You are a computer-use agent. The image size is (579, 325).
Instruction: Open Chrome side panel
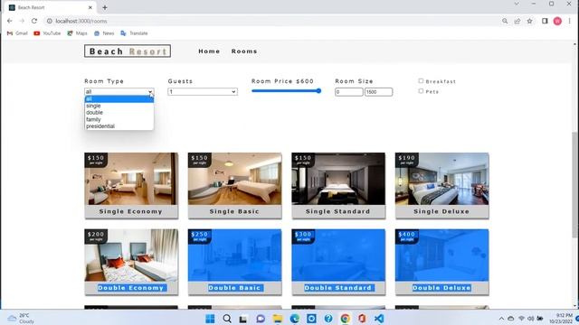pyautogui.click(x=545, y=21)
